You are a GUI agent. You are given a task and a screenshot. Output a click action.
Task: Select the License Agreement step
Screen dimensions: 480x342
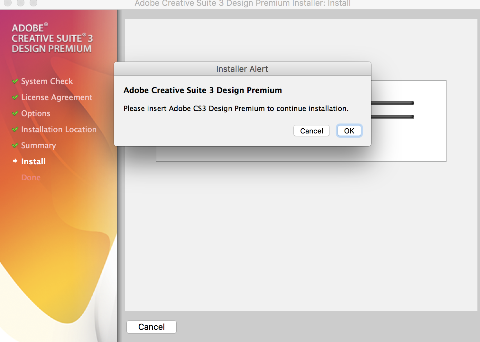click(57, 98)
